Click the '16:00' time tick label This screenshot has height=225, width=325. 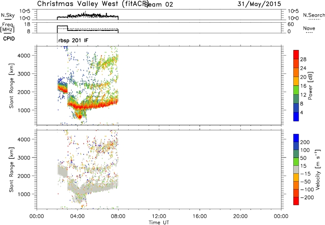(x=199, y=216)
